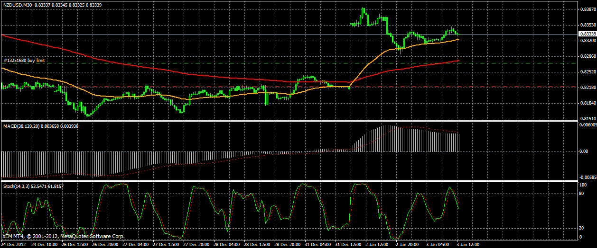The height and width of the screenshot is (248, 597).
Task: Click the 0.82520 price axis value
Action: point(588,72)
